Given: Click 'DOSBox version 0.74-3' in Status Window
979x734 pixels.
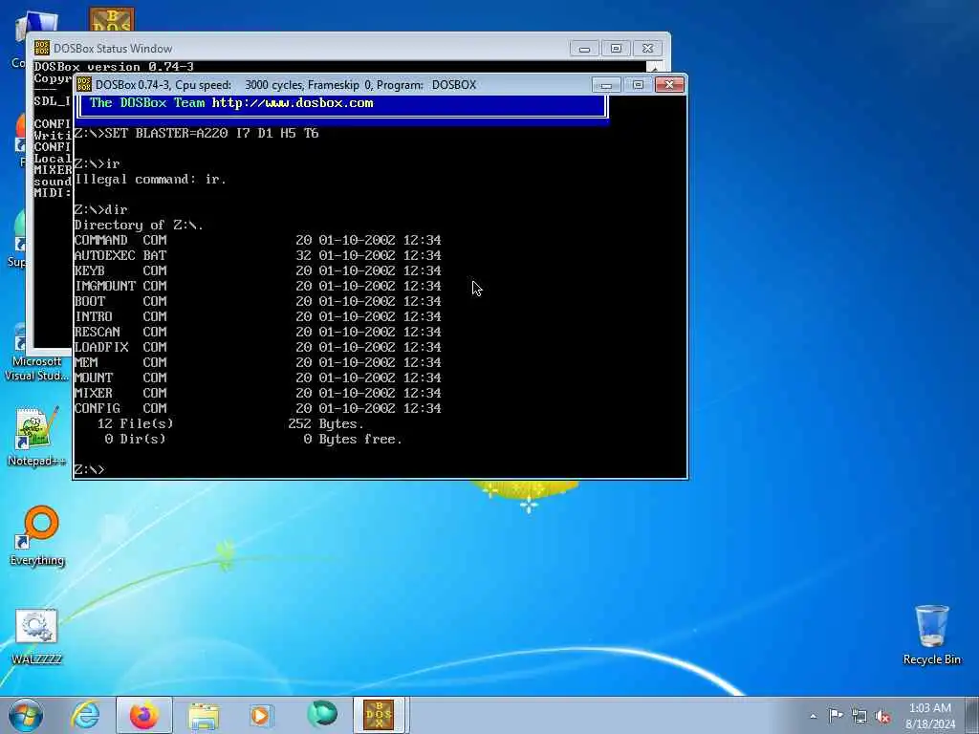Looking at the screenshot, I should [x=114, y=67].
